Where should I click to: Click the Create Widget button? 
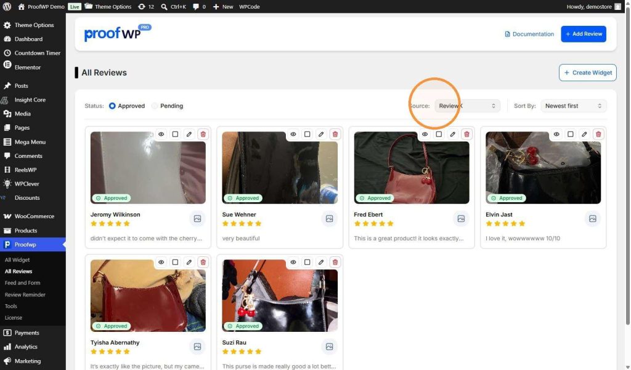pyautogui.click(x=587, y=73)
